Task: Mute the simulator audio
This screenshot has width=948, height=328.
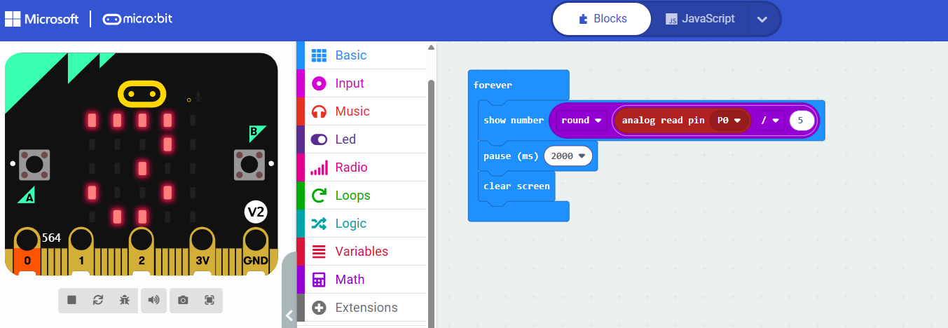Action: (x=153, y=300)
